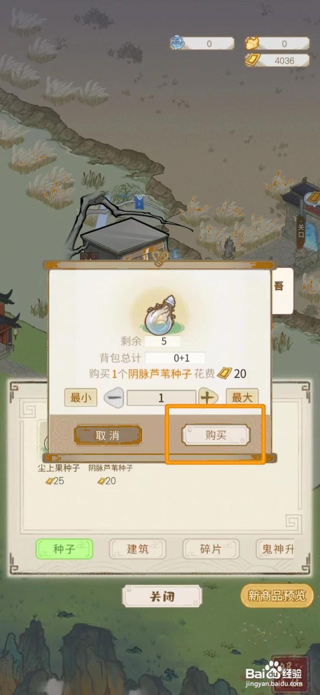Increase quantity with the plus icon

(x=209, y=397)
